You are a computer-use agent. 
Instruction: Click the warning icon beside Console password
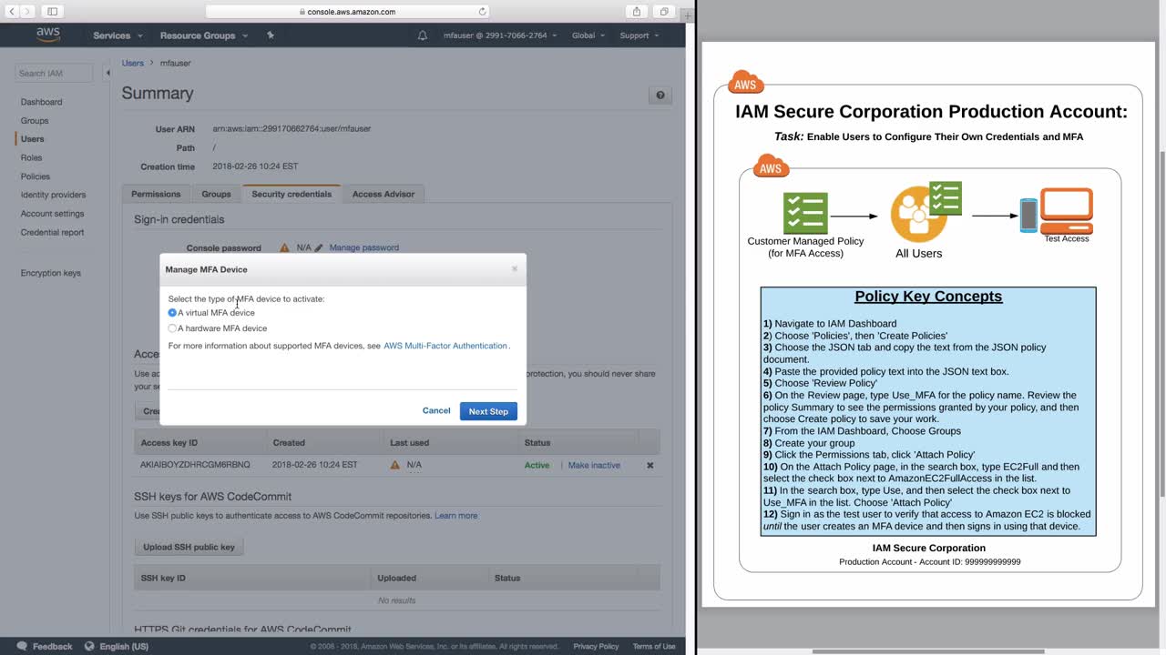(x=285, y=247)
